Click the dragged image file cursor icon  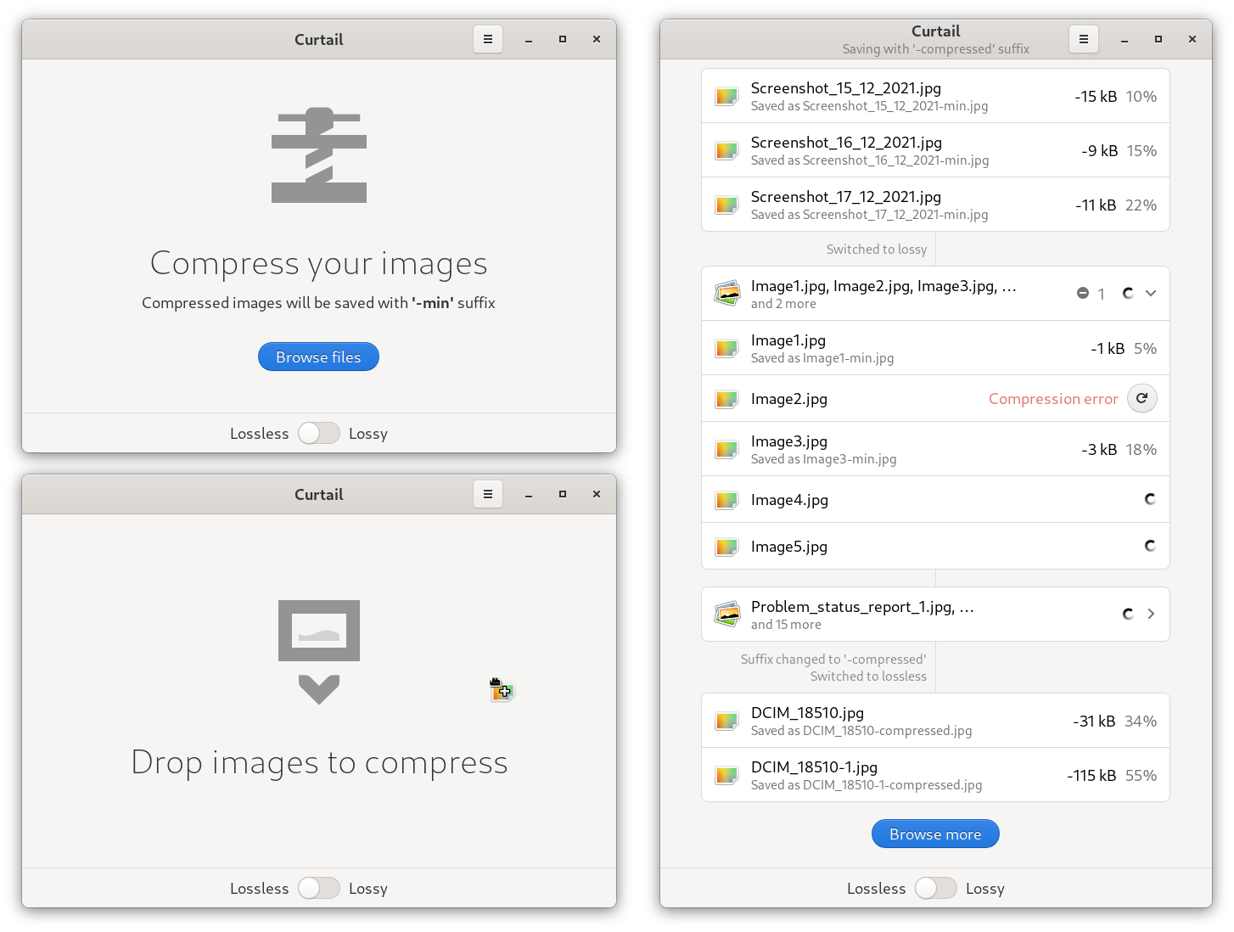(502, 689)
